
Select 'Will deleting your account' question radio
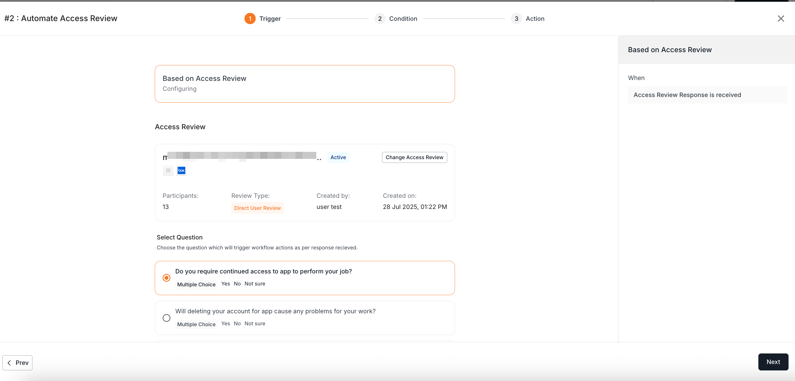point(166,317)
